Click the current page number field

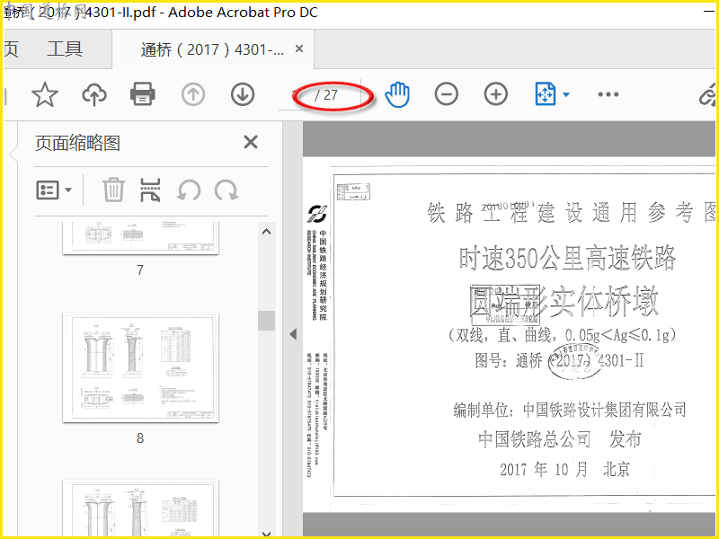coord(296,95)
